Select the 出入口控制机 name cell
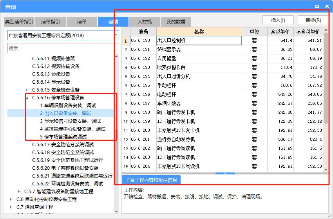Screen dimensions: 333x219 tap(199, 41)
